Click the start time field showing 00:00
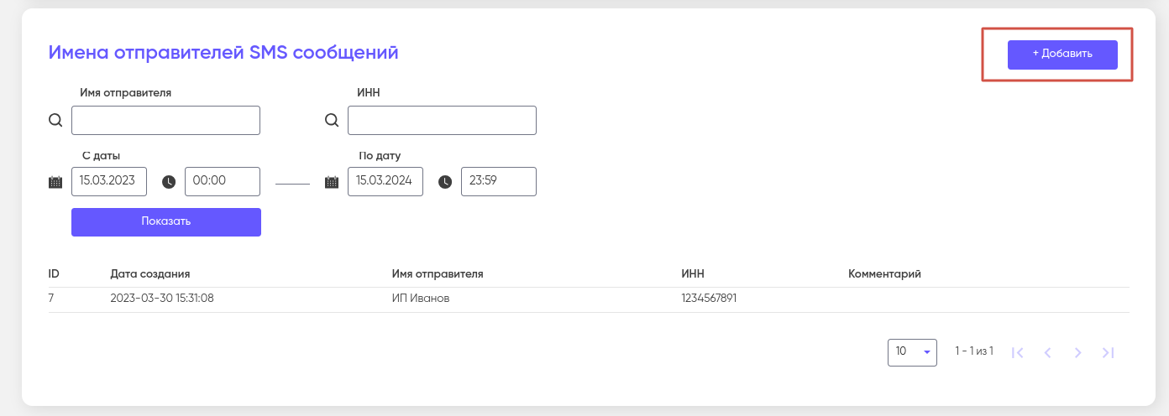The image size is (1169, 416). click(223, 181)
